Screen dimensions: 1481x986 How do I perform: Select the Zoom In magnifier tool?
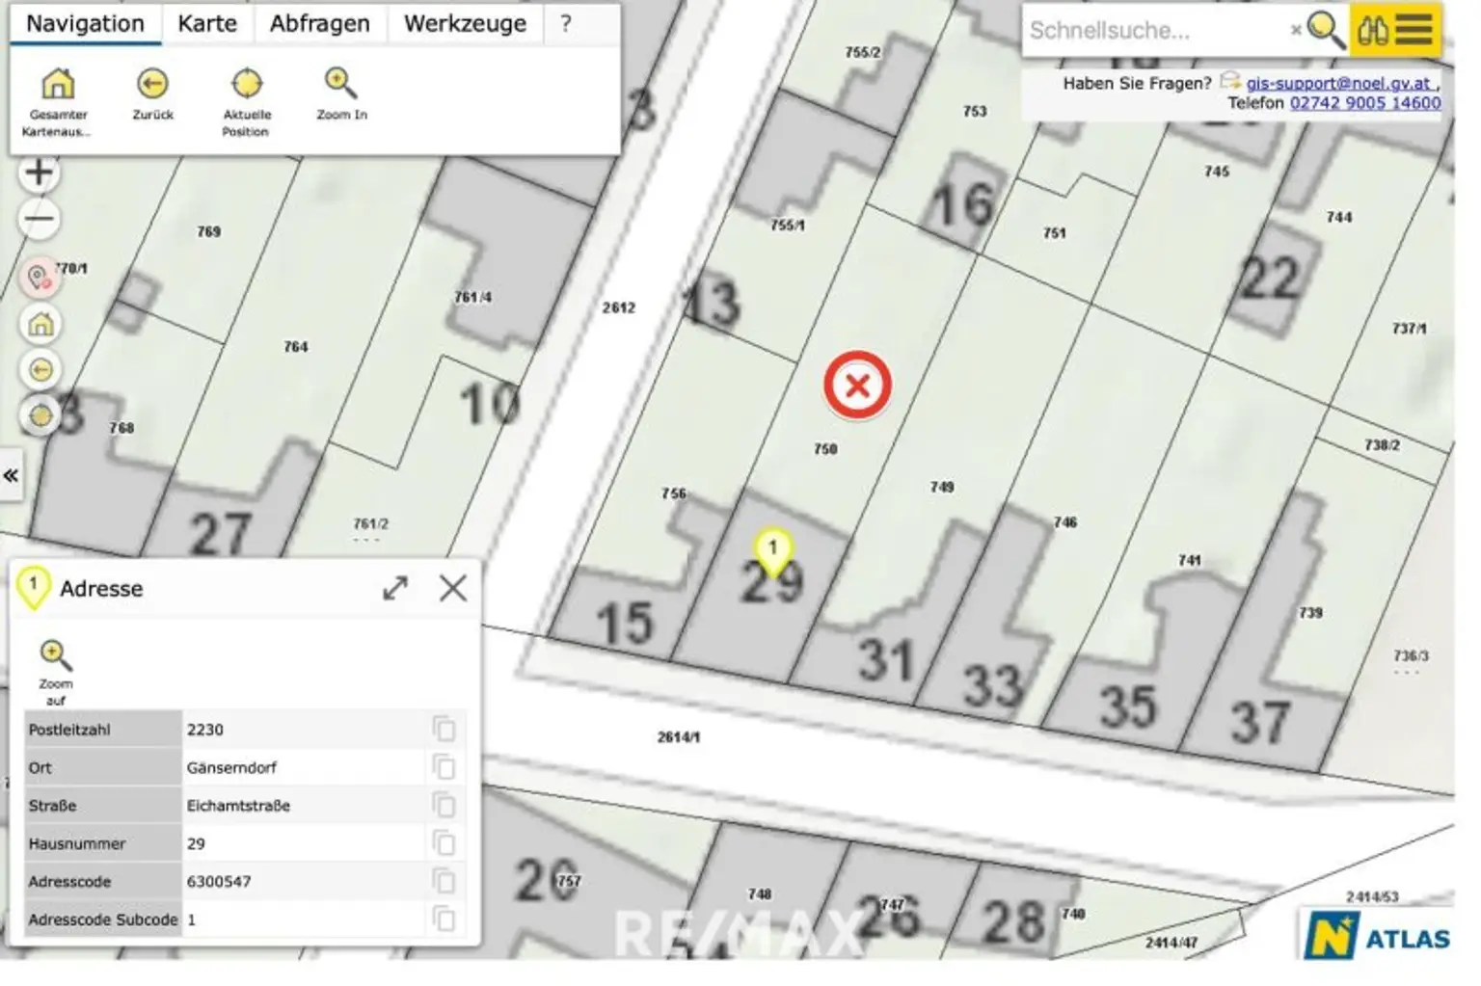pos(341,85)
